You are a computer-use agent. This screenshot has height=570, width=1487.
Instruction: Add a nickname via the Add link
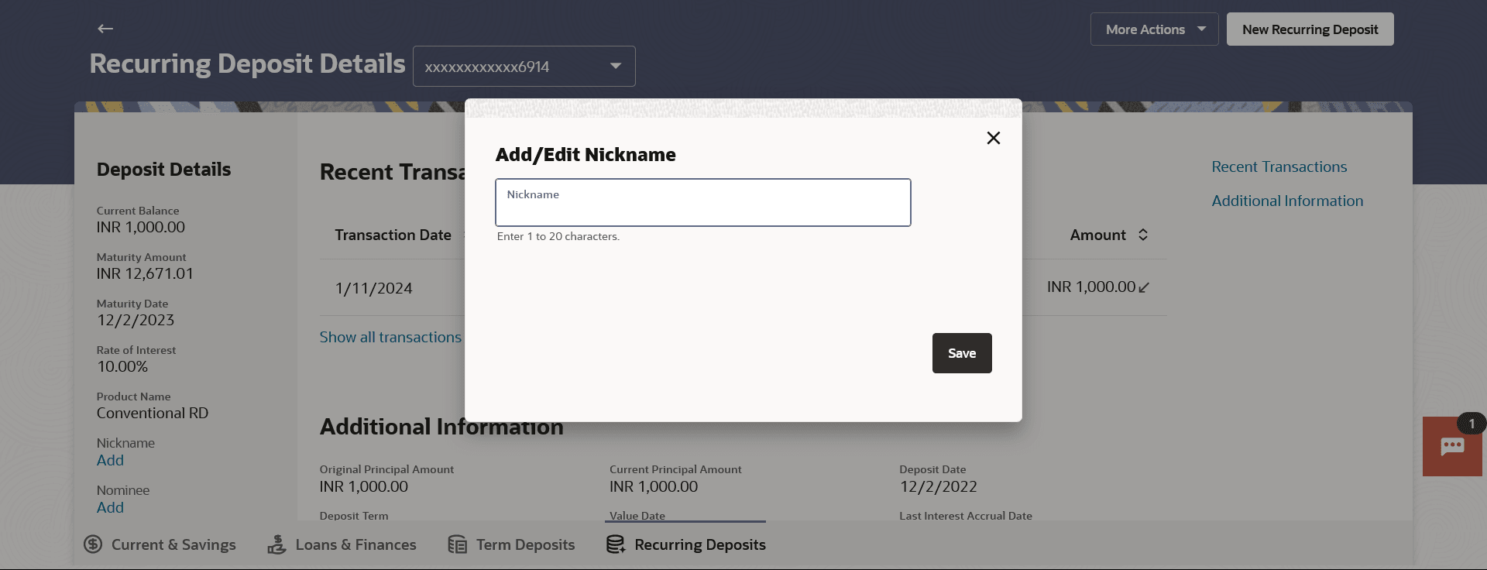110,460
